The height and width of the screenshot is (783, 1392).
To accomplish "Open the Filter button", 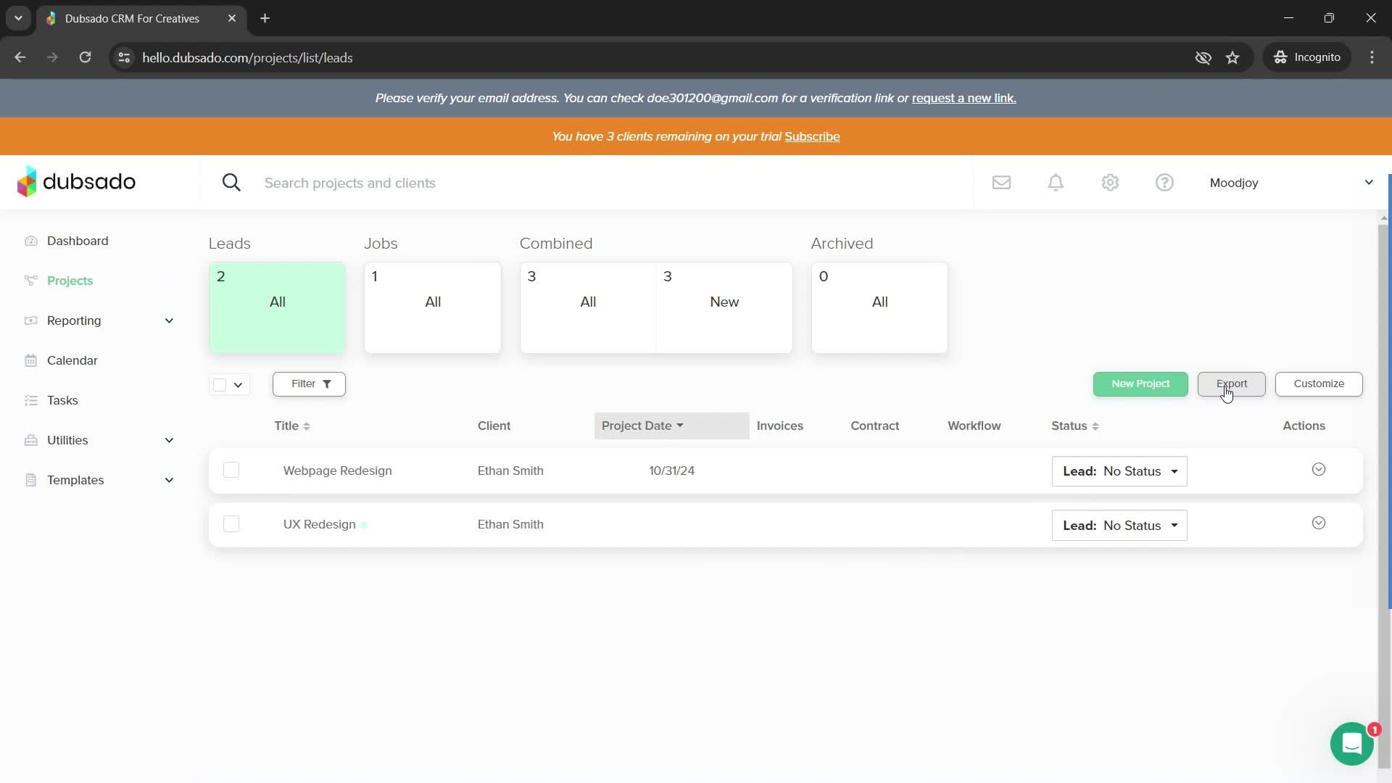I will [x=309, y=384].
